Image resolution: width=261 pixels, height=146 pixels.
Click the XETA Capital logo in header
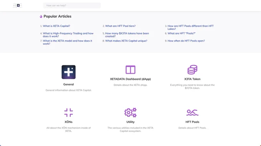(18, 5)
